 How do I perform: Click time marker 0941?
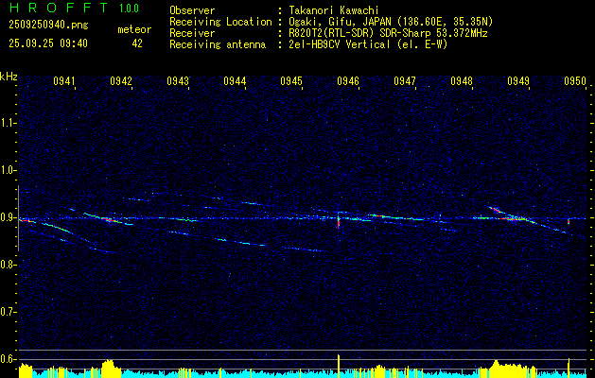click(x=64, y=80)
